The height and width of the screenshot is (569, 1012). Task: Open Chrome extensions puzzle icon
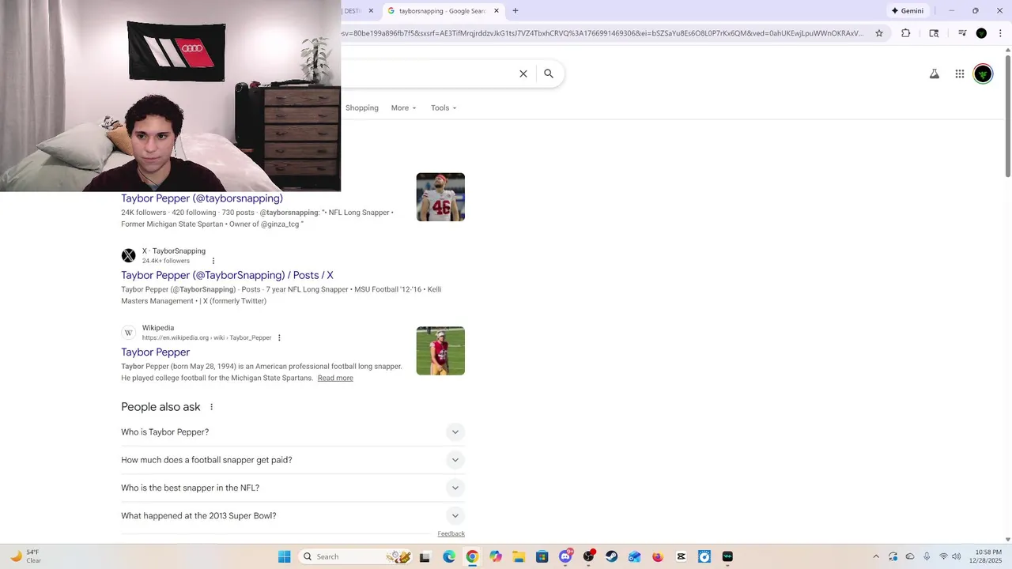(906, 33)
